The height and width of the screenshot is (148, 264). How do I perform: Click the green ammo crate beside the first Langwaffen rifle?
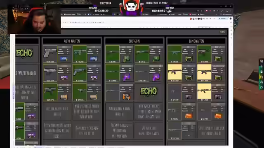[189, 58]
